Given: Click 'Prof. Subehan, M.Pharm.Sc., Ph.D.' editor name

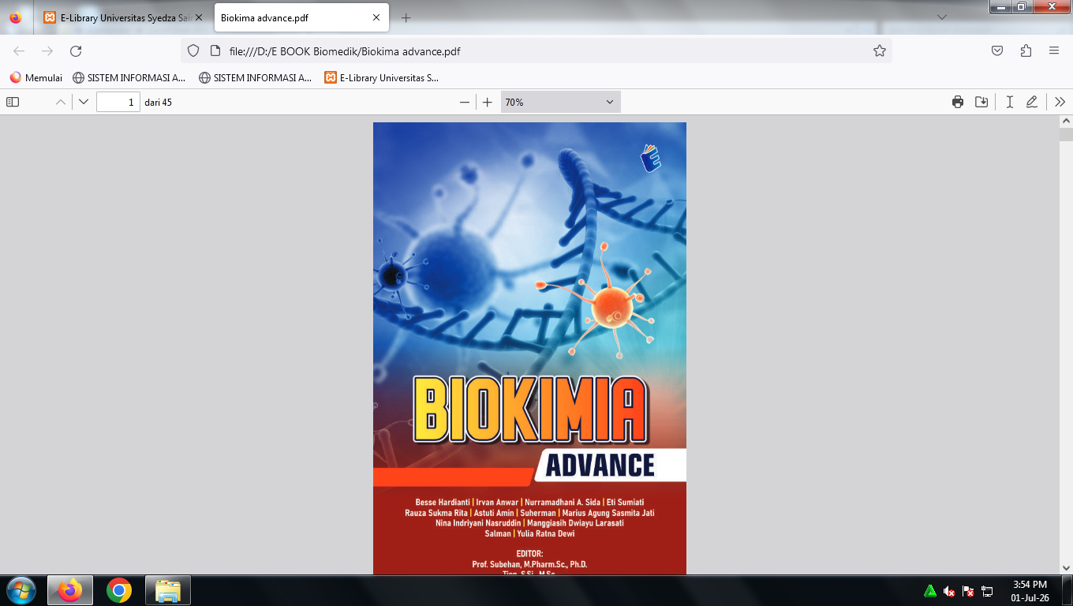Looking at the screenshot, I should coord(529,564).
